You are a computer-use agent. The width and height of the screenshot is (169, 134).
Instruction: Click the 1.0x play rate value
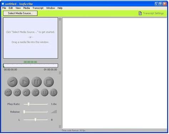(x=54, y=104)
